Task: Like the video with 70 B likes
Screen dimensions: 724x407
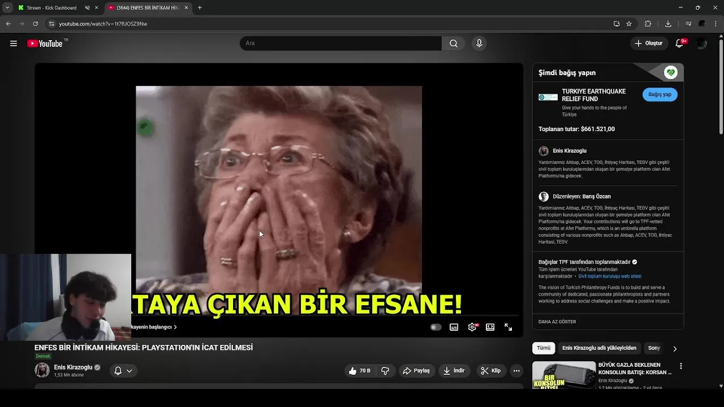Action: coord(360,371)
